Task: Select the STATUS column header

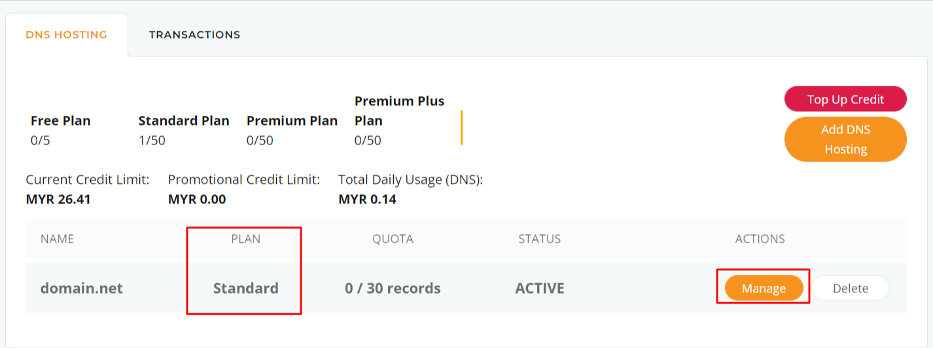Action: click(x=540, y=239)
